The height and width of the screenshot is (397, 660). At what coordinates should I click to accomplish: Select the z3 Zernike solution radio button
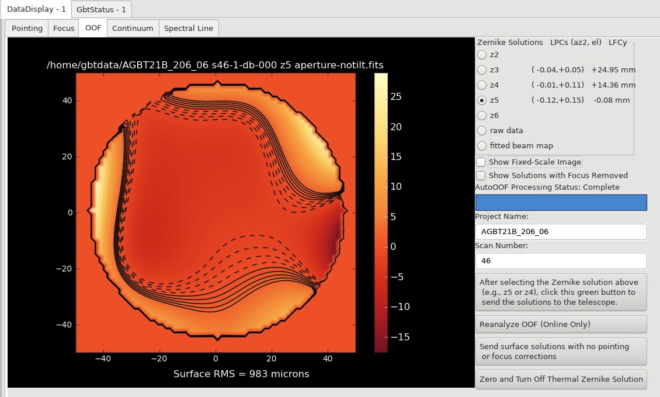click(x=482, y=70)
